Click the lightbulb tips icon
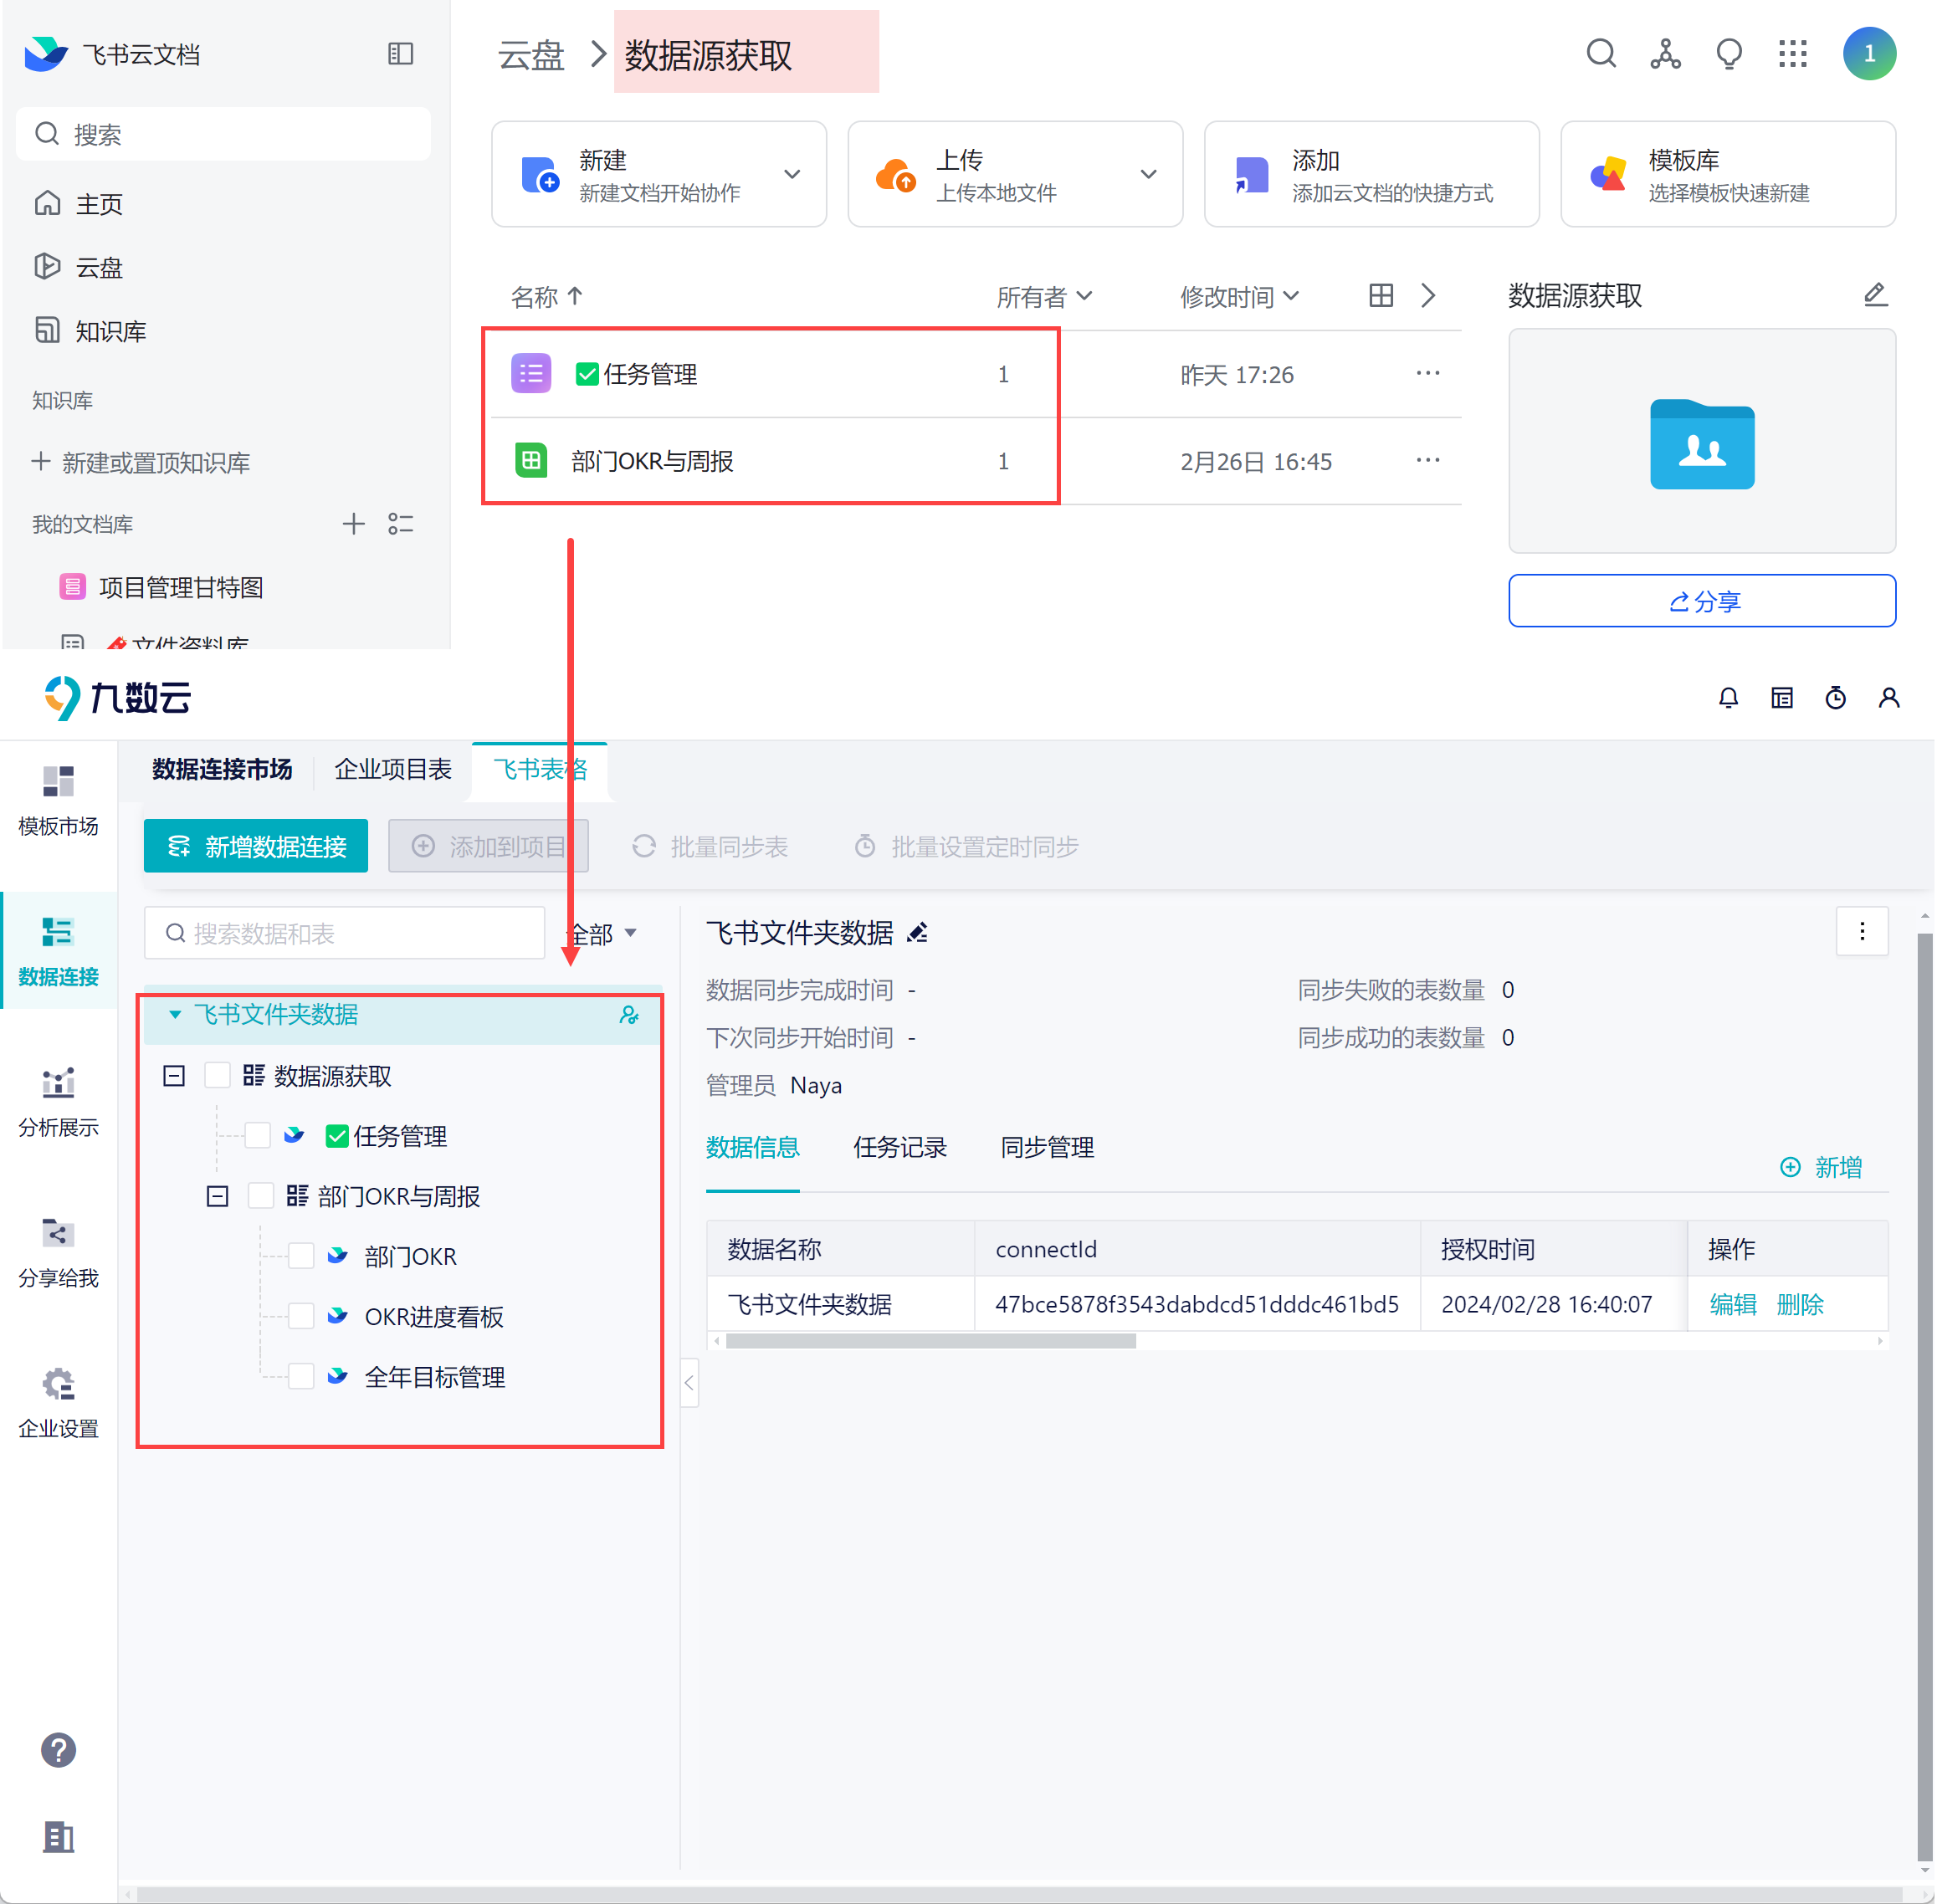This screenshot has height=1904, width=1937. pyautogui.click(x=1729, y=54)
